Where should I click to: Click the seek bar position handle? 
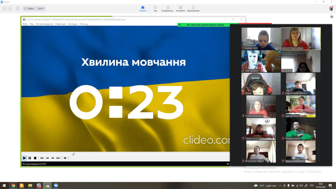[x=73, y=154]
